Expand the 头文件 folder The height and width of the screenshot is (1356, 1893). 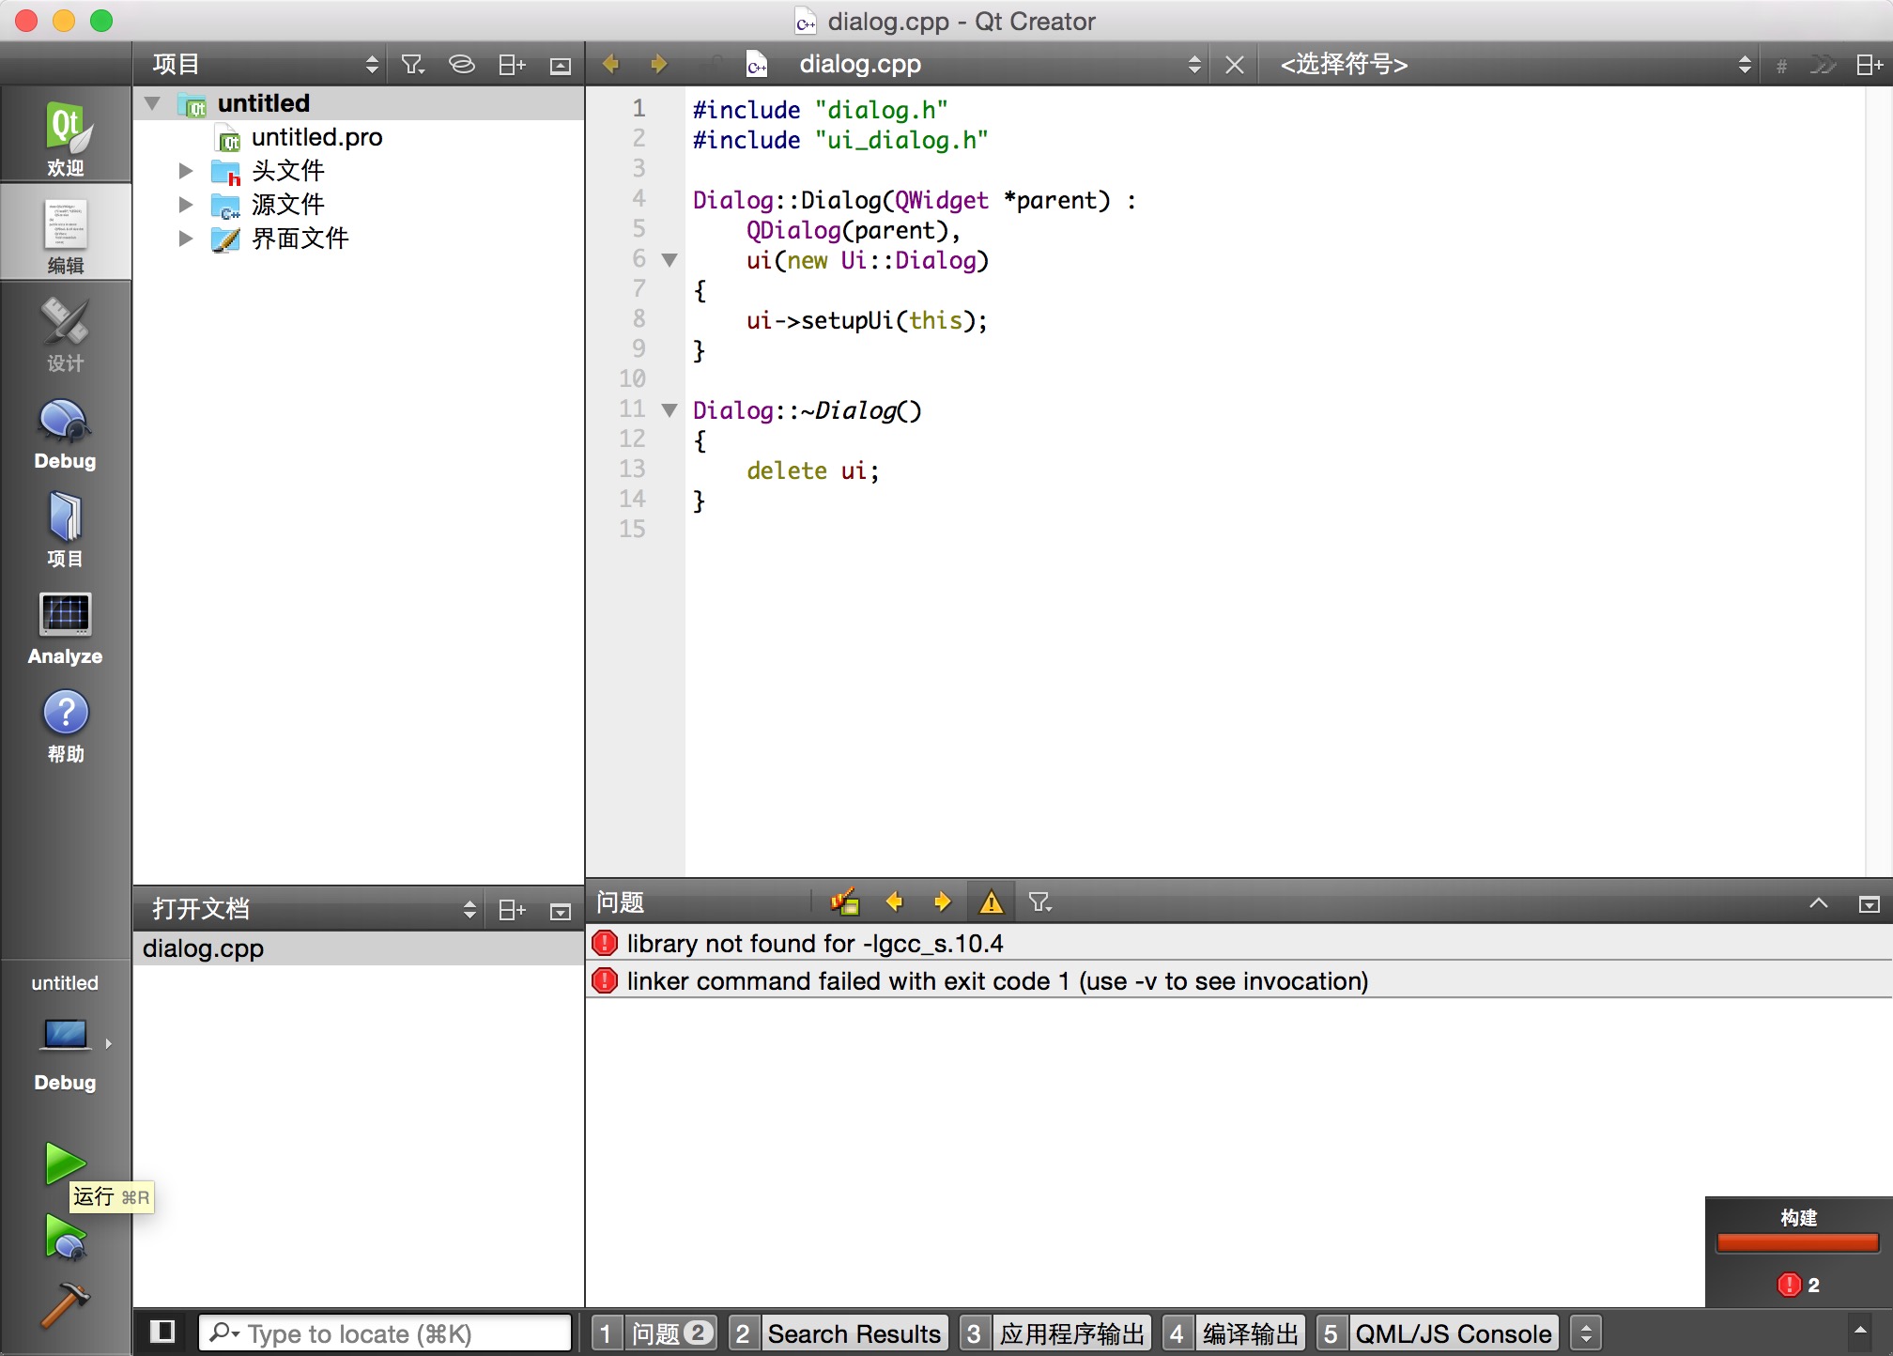coord(186,171)
